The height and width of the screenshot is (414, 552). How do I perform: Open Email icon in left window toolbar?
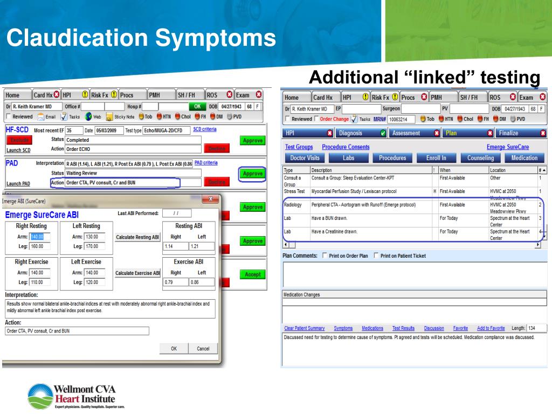(x=41, y=116)
